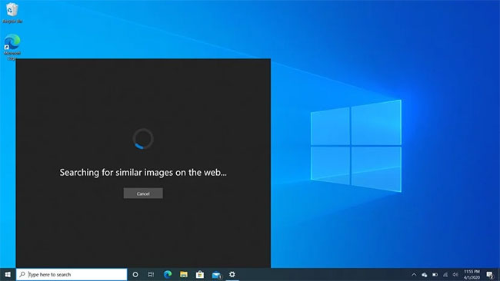Open Microsoft Store from the taskbar

[200, 274]
